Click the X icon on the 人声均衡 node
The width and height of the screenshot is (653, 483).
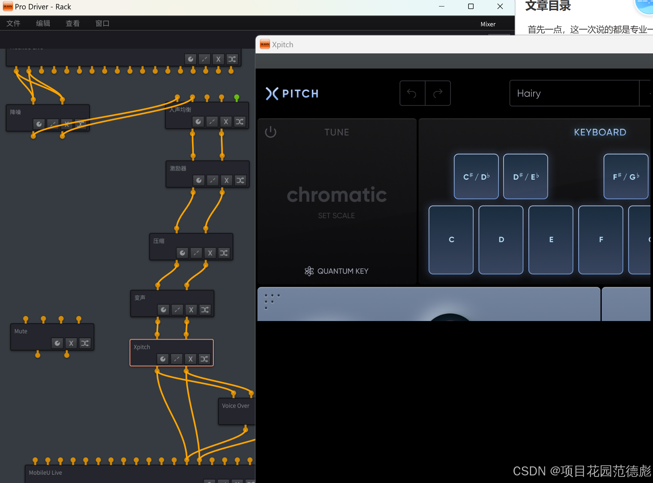[x=226, y=122]
